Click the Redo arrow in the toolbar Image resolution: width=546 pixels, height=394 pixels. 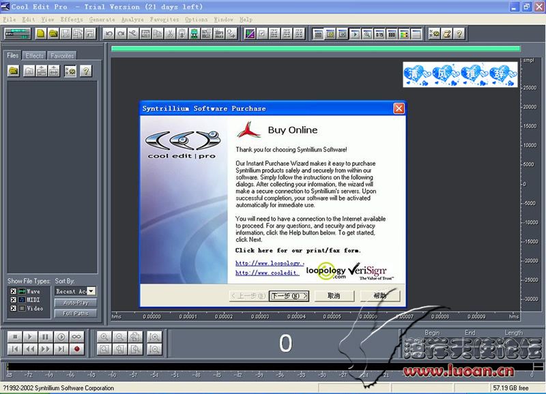click(x=121, y=33)
